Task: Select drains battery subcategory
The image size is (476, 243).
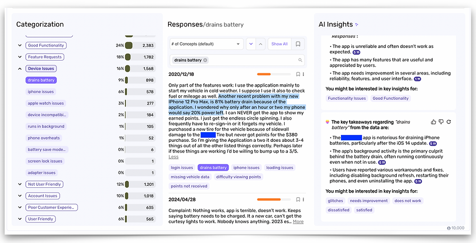Action: [41, 80]
